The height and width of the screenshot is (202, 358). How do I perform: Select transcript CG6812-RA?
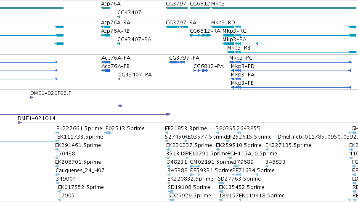click(x=201, y=35)
